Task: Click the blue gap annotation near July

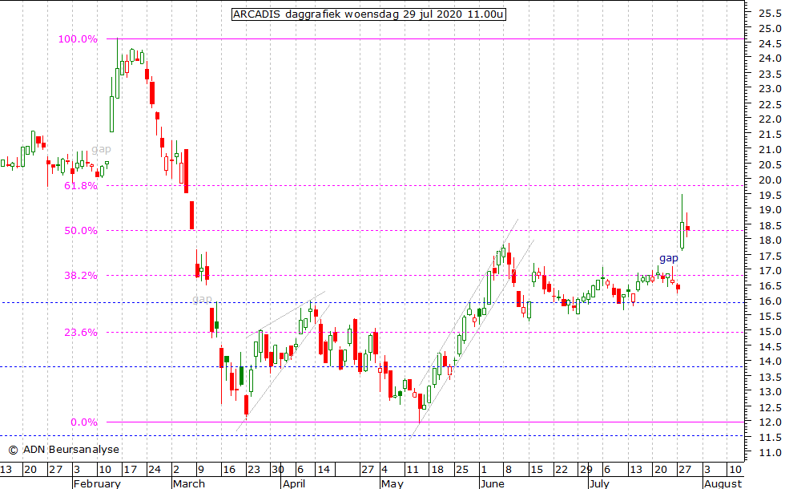Action: pos(668,258)
